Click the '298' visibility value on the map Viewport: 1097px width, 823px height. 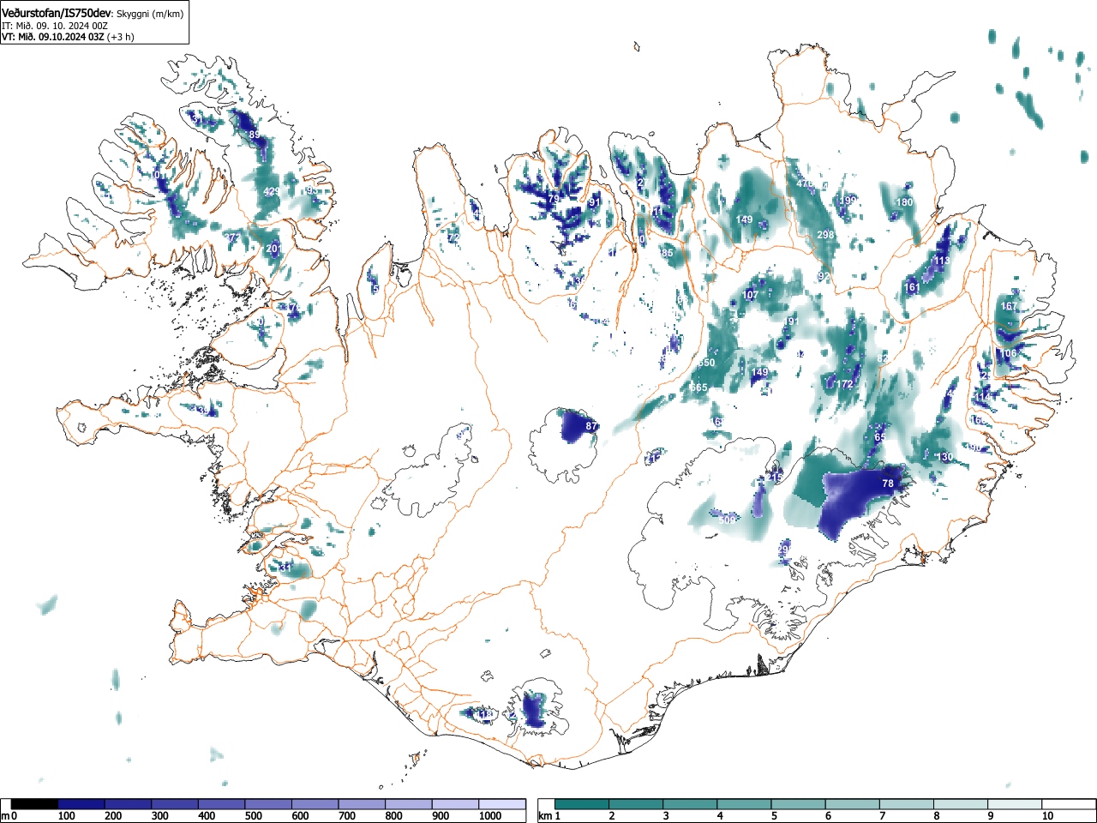[x=825, y=235]
